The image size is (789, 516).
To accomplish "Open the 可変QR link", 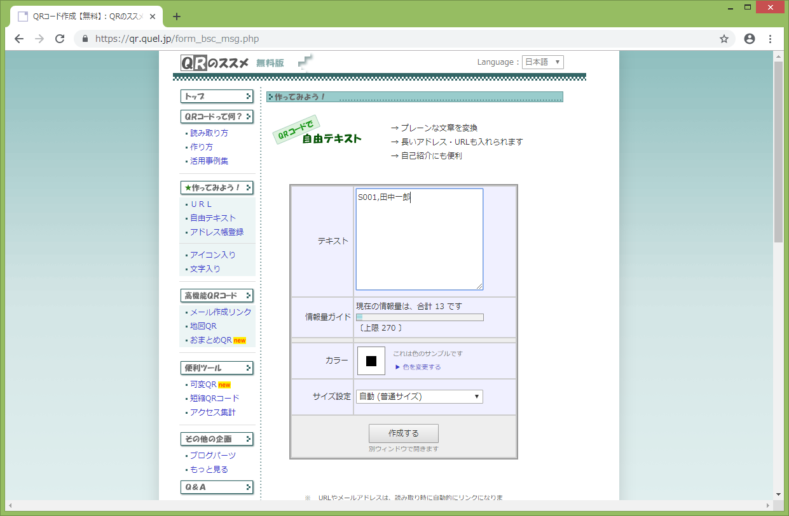I will click(203, 385).
